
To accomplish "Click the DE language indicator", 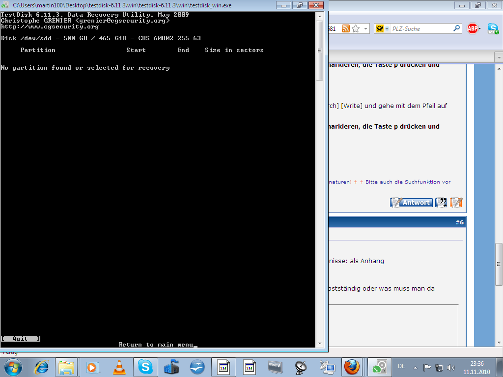I will [402, 366].
